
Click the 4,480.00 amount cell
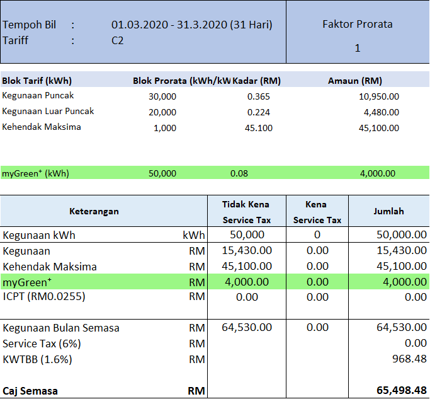tap(382, 112)
